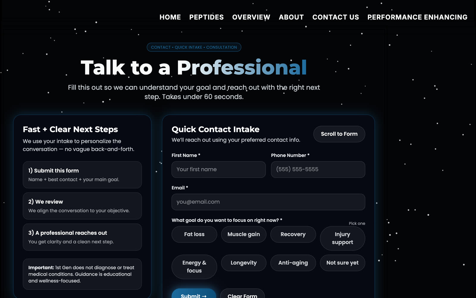Select the Injury support goal

pyautogui.click(x=342, y=238)
